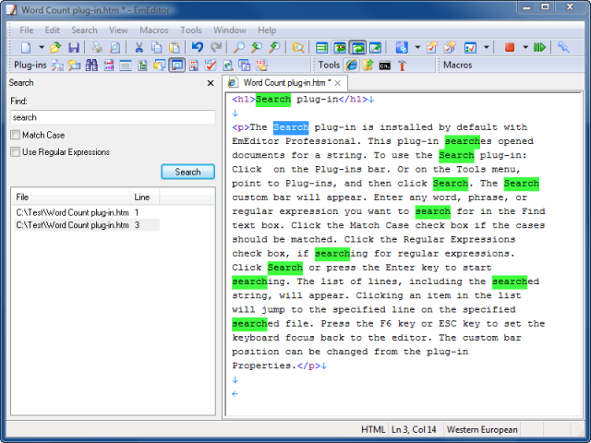591x443 pixels.
Task: Click Ln 3, Col 14 in status bar
Action: [414, 429]
